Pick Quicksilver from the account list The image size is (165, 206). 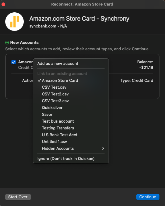71,107
